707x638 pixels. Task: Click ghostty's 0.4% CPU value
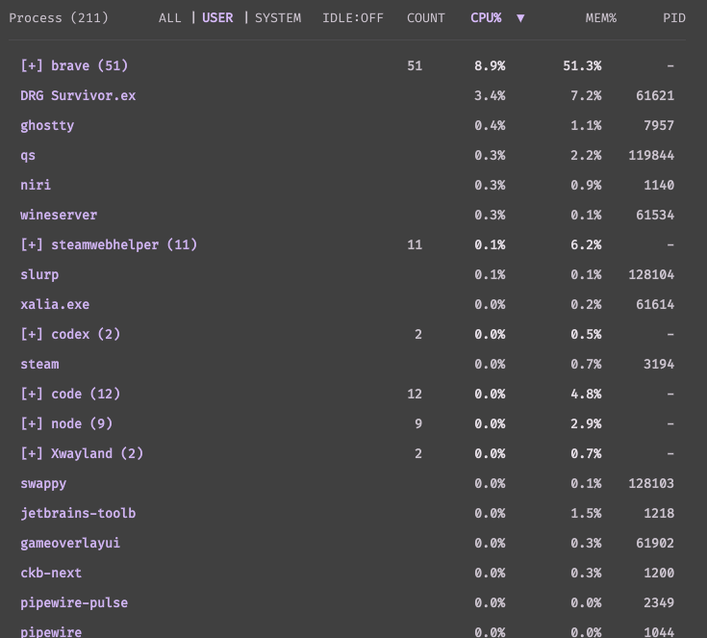[490, 125]
